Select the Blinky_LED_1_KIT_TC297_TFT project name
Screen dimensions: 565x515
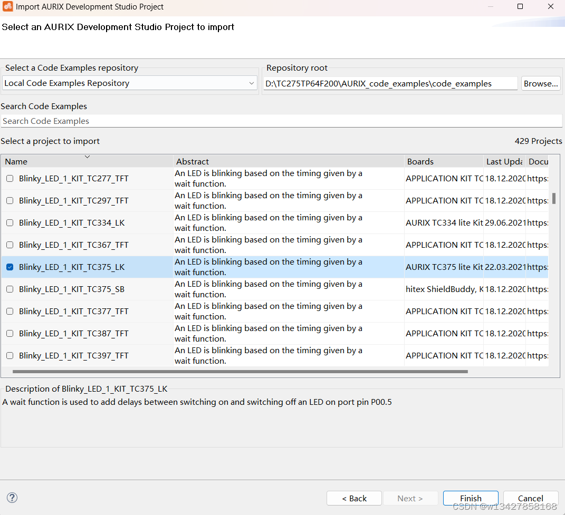[73, 201]
